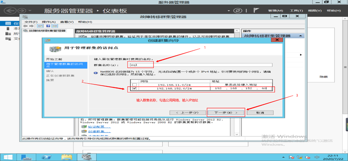Click the 隐藏 link in Server Manager

(x=323, y=77)
